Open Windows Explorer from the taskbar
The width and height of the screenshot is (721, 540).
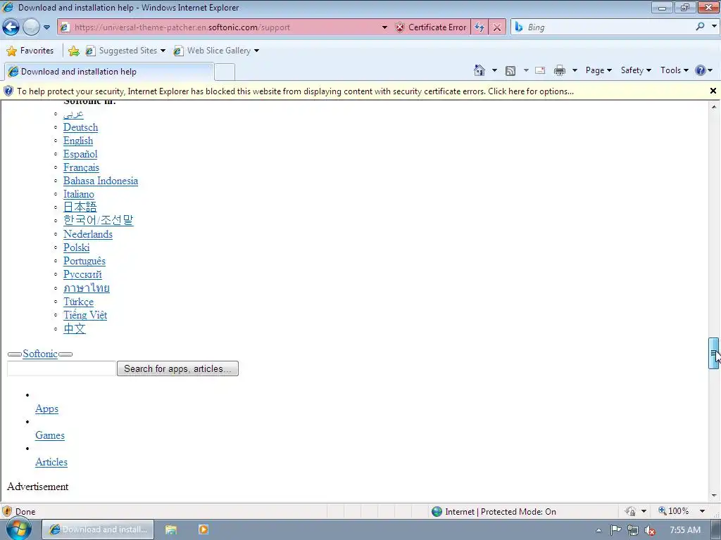tap(171, 529)
